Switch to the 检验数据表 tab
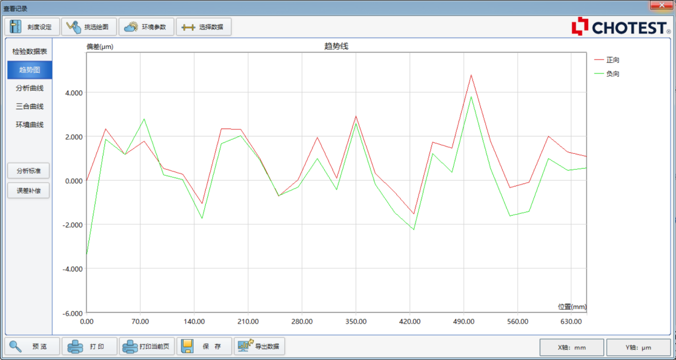This screenshot has height=360, width=676. [30, 52]
